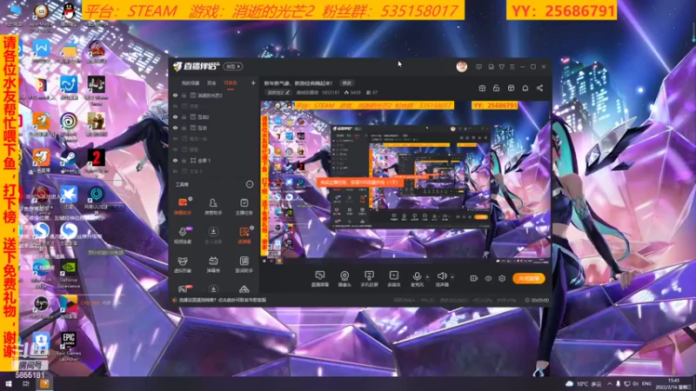Viewport: 696px width, 391px height.
Task: Click the orange task notification banner in preview
Action: (x=360, y=182)
